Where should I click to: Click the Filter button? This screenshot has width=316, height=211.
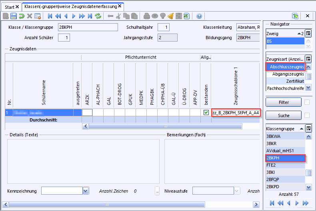coord(283,102)
